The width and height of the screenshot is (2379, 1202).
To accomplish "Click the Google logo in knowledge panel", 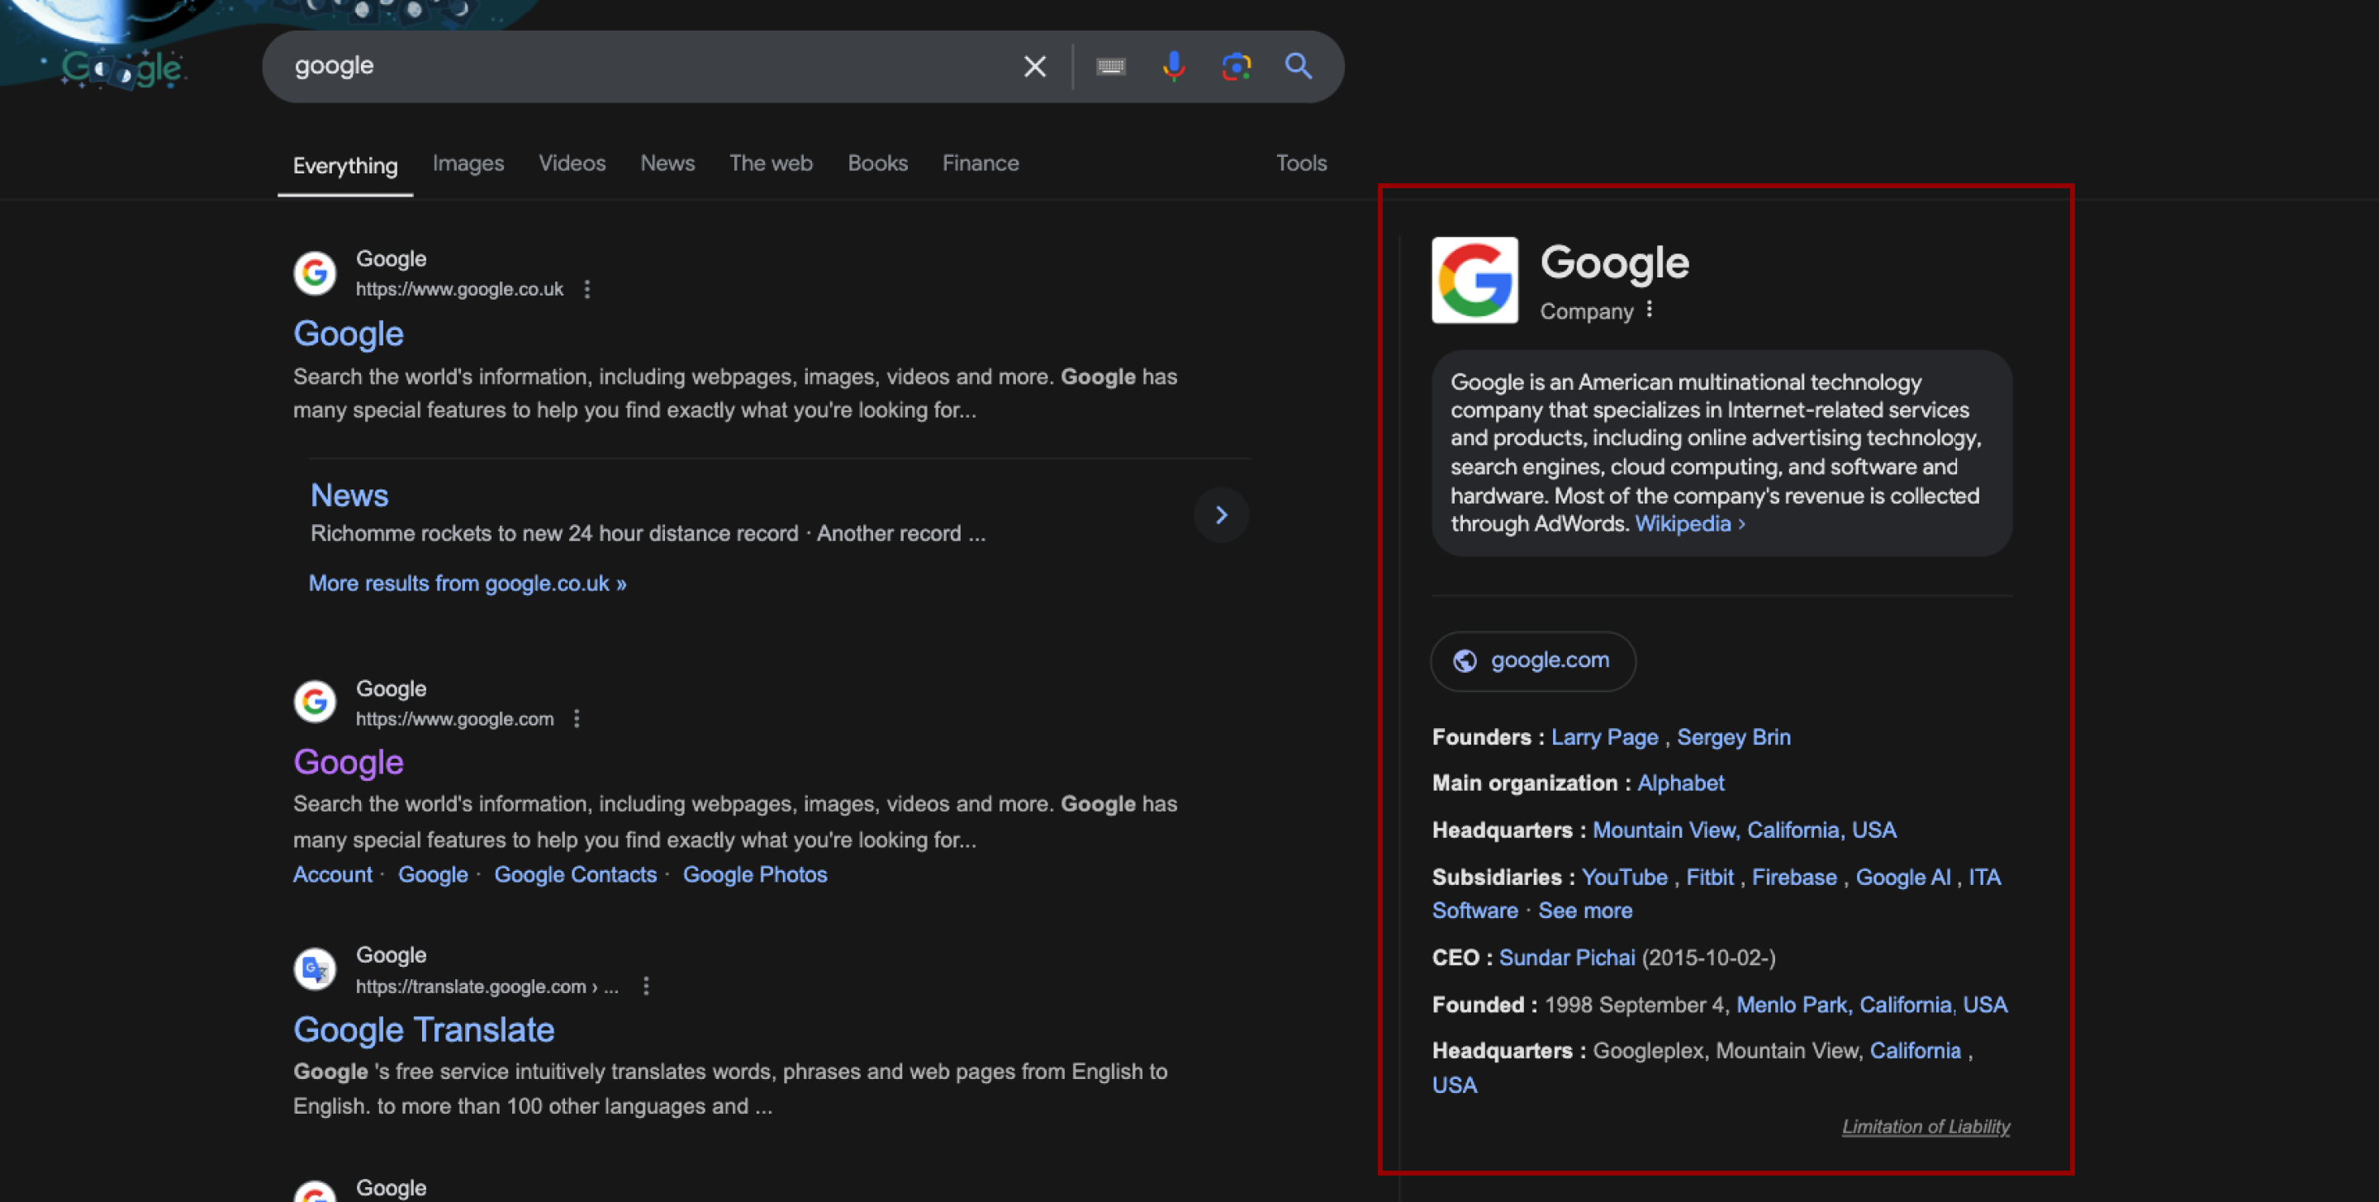I will (1474, 281).
